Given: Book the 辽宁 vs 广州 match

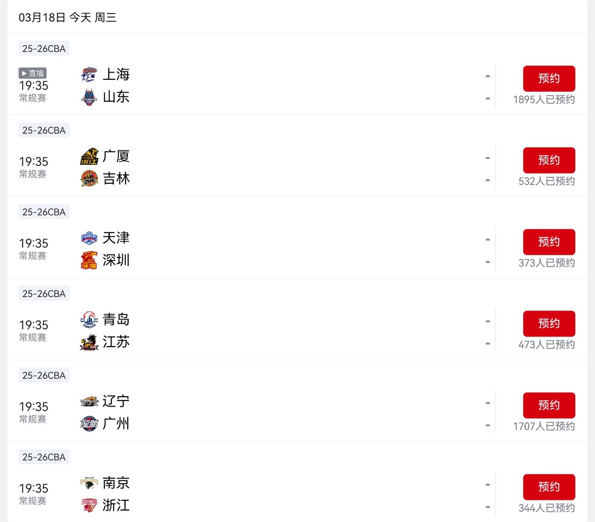Looking at the screenshot, I should point(549,405).
